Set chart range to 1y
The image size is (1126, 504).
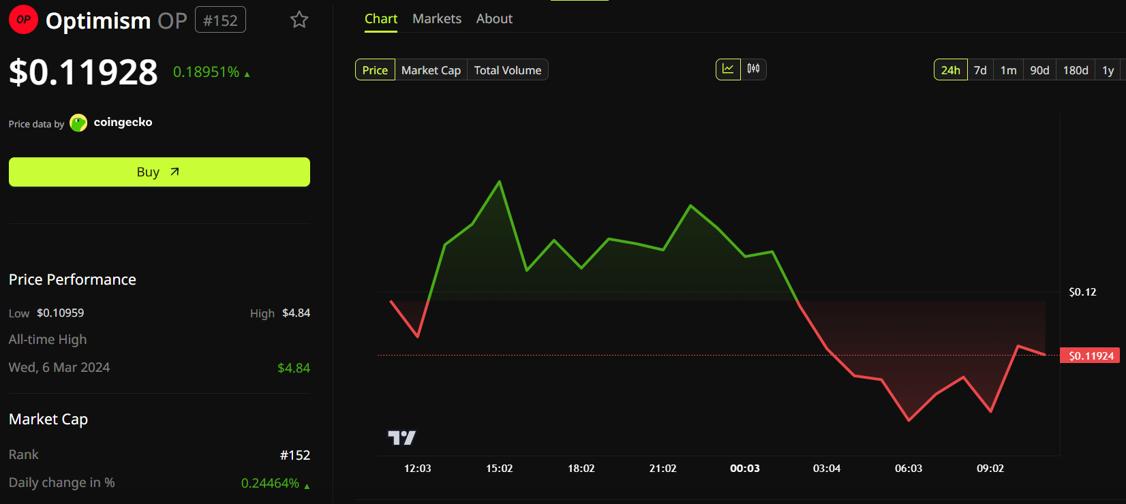(x=1108, y=70)
